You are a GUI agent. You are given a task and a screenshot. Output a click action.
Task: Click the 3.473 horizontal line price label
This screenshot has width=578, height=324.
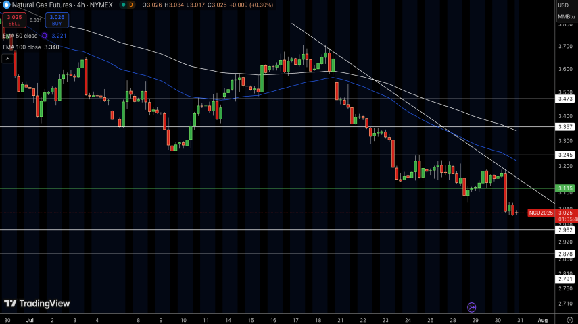(566, 99)
